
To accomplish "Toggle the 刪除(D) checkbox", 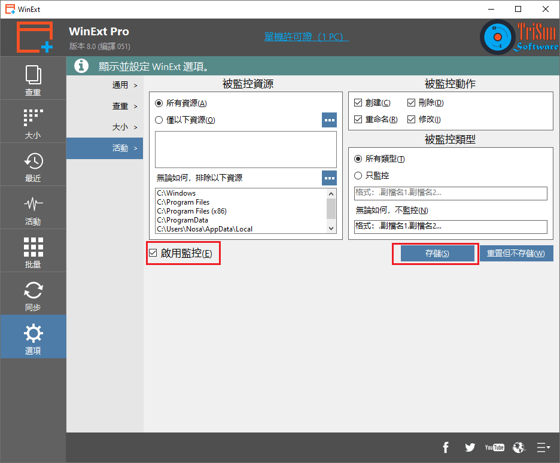I will point(412,103).
